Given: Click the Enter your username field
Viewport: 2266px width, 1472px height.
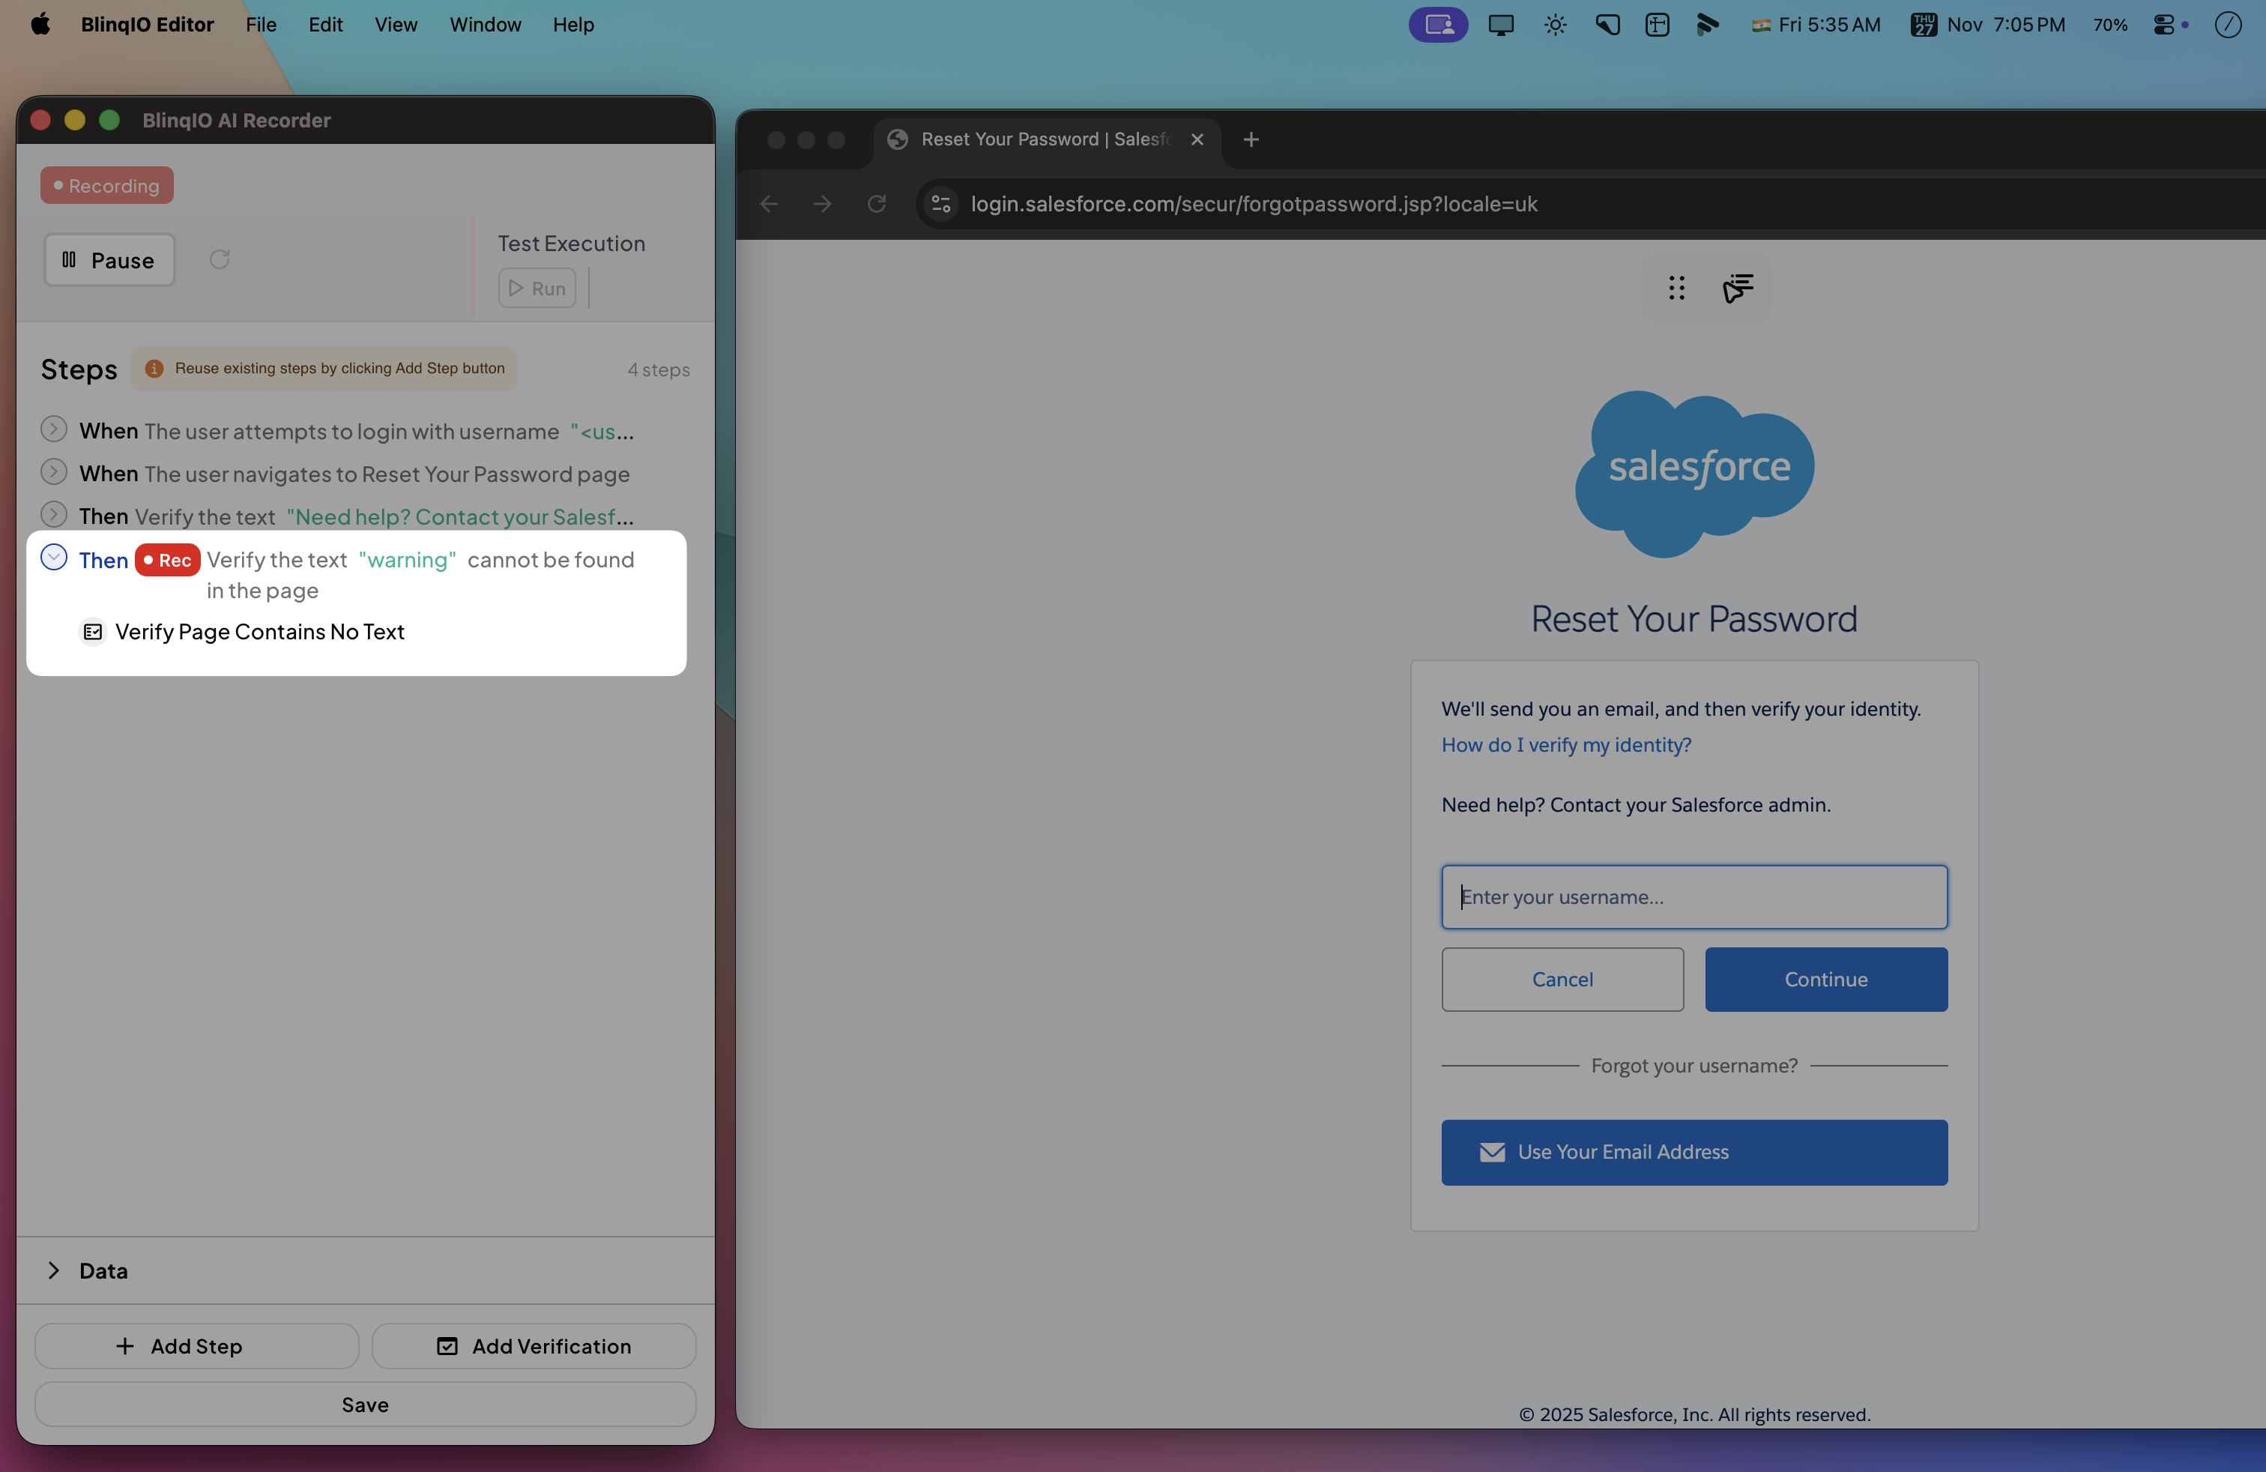Looking at the screenshot, I should click(1694, 897).
